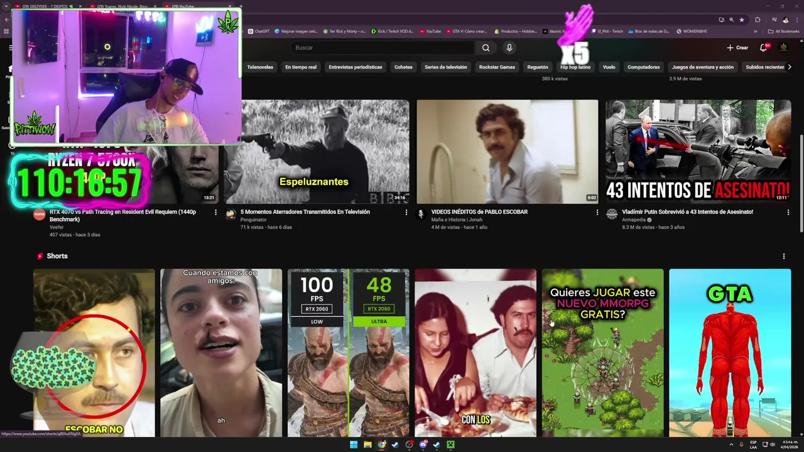The image size is (804, 452).
Task: Open the Chrome three-dot menu
Action: 796,19
